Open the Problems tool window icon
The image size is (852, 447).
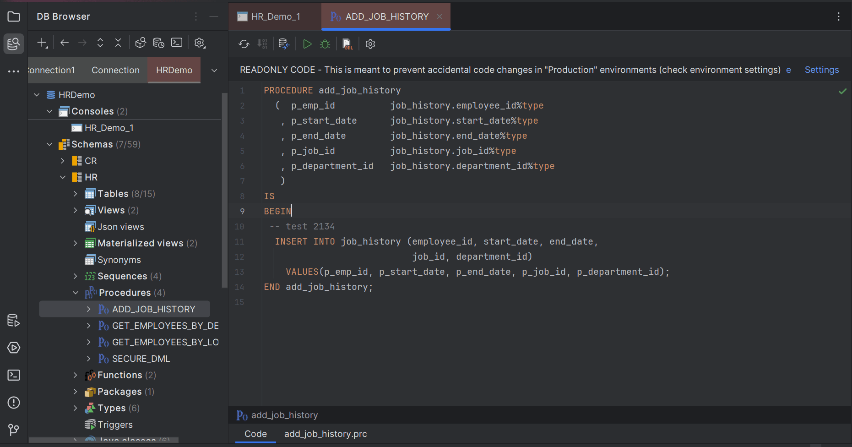click(14, 403)
